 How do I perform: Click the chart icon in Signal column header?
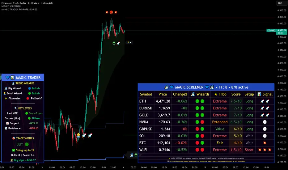tap(259, 94)
